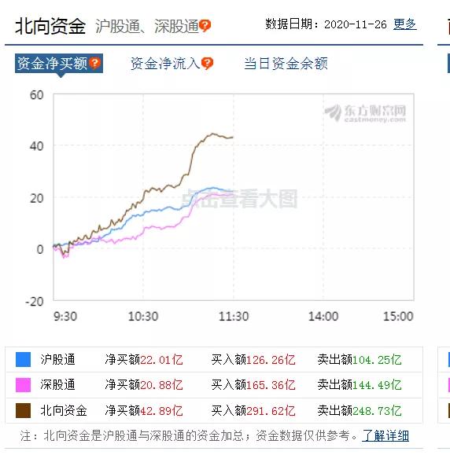The image size is (450, 455).
Task: Click help icon next to 深股通 heading
Action: point(205,25)
